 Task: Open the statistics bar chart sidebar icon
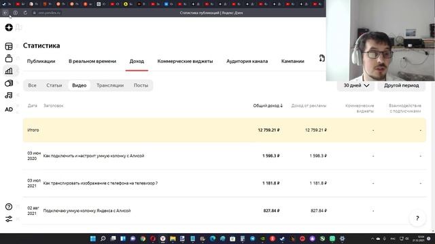(9, 70)
